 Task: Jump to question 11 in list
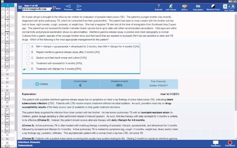(7, 46)
